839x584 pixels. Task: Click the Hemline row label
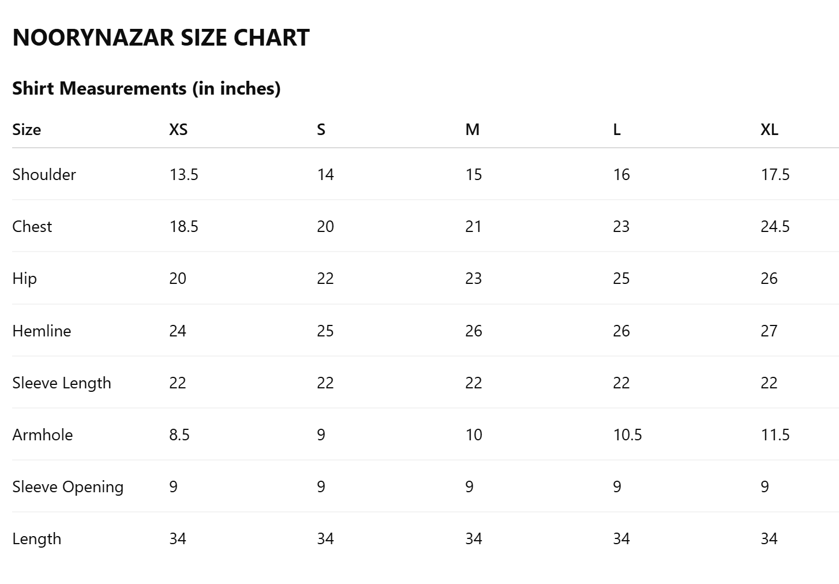coord(42,331)
